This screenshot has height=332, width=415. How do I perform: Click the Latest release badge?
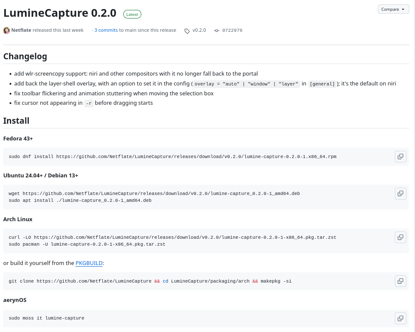132,14
